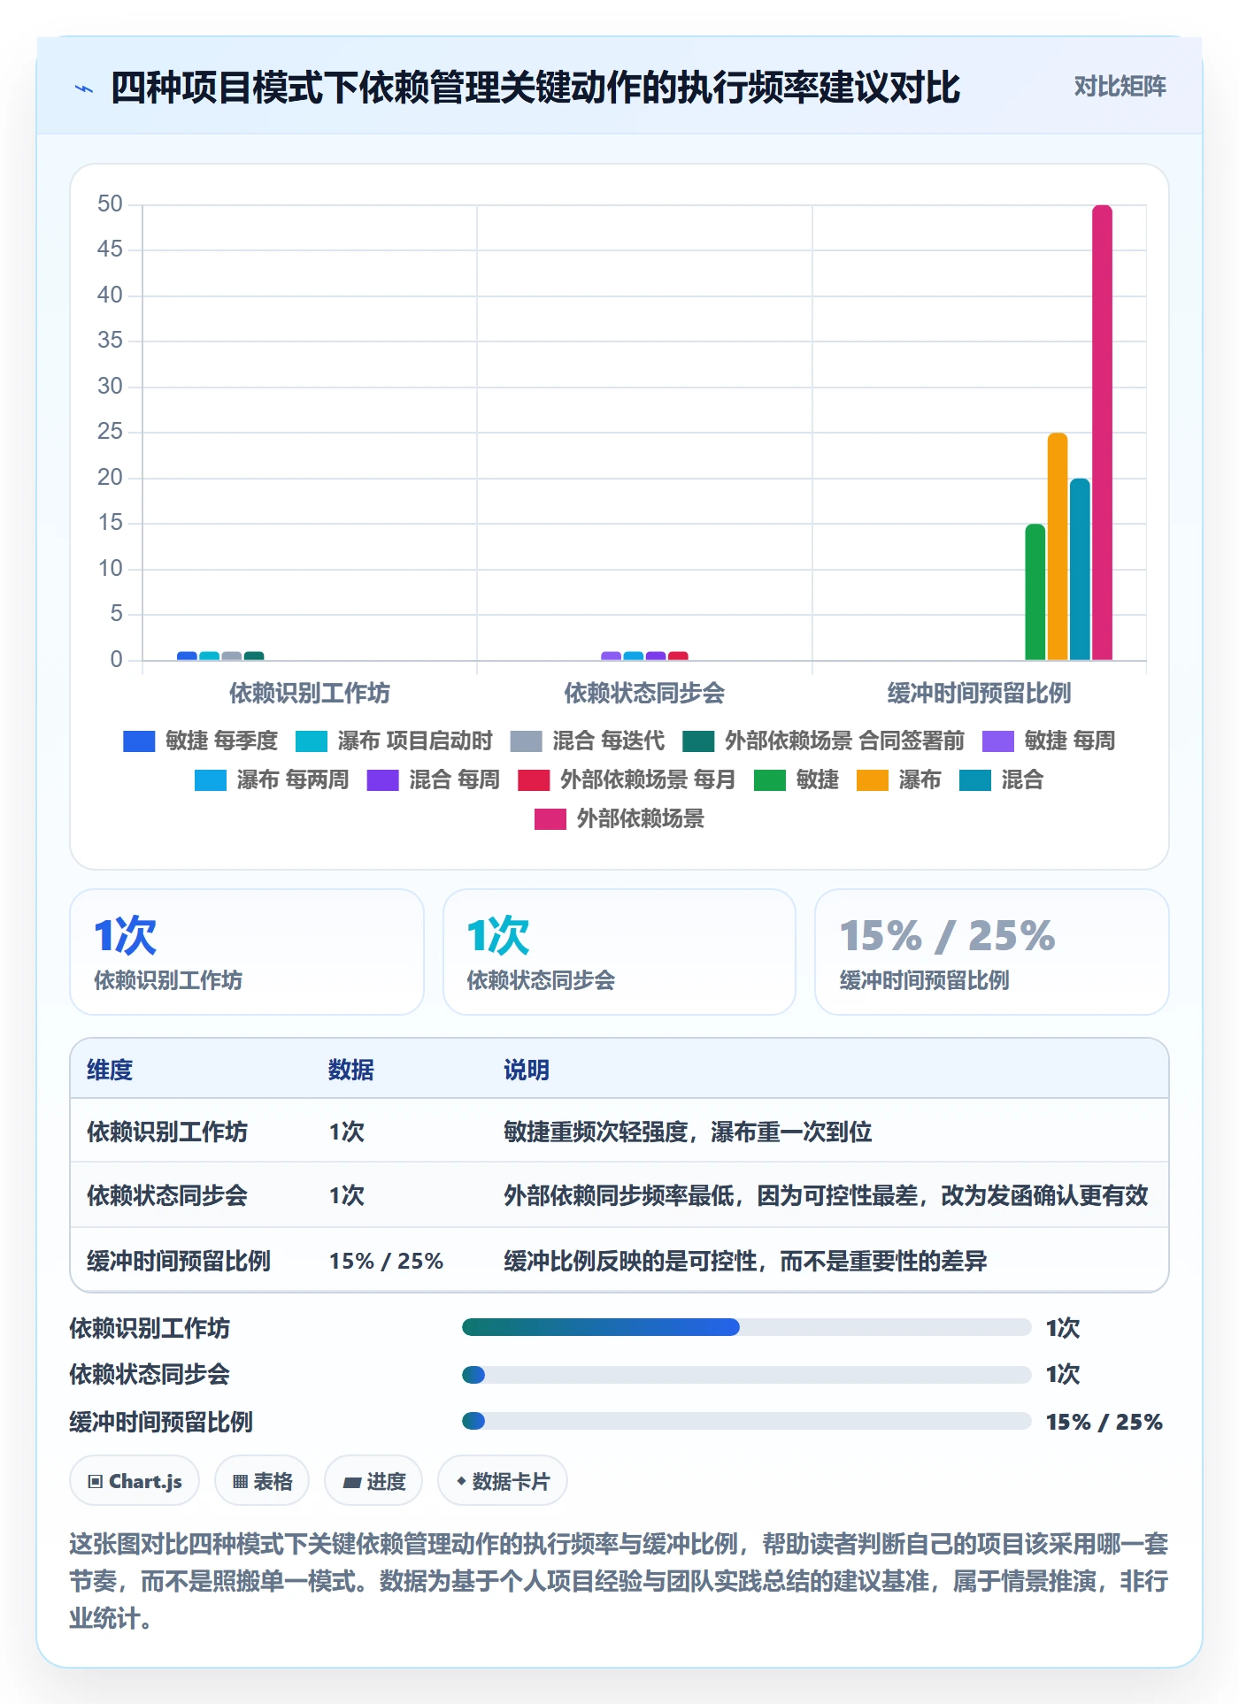This screenshot has height=1704, width=1239.
Task: Select the 进度 tag chip
Action: click(373, 1480)
